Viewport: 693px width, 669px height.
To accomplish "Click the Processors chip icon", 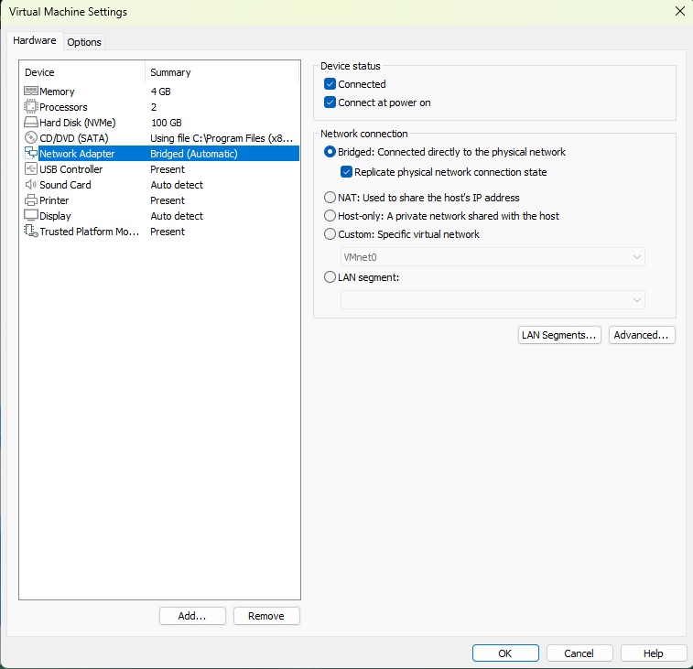I will [30, 107].
